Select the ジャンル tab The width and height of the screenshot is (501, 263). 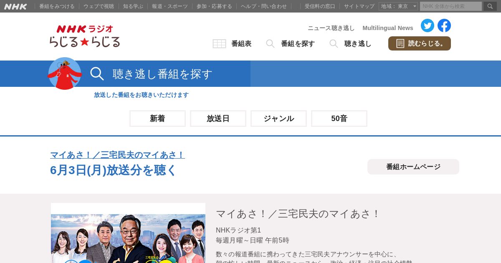pos(278,119)
